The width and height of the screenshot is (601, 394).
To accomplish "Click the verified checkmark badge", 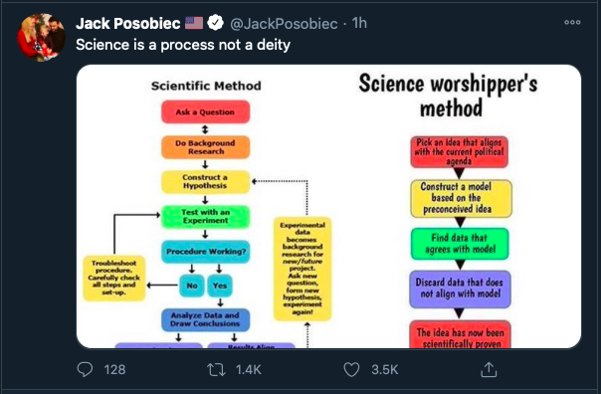I will coord(215,23).
